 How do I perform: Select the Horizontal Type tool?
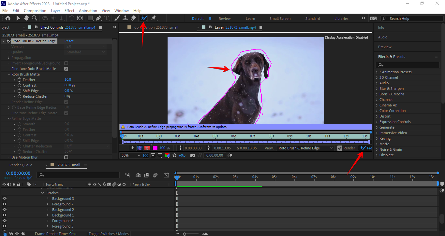coord(106,18)
